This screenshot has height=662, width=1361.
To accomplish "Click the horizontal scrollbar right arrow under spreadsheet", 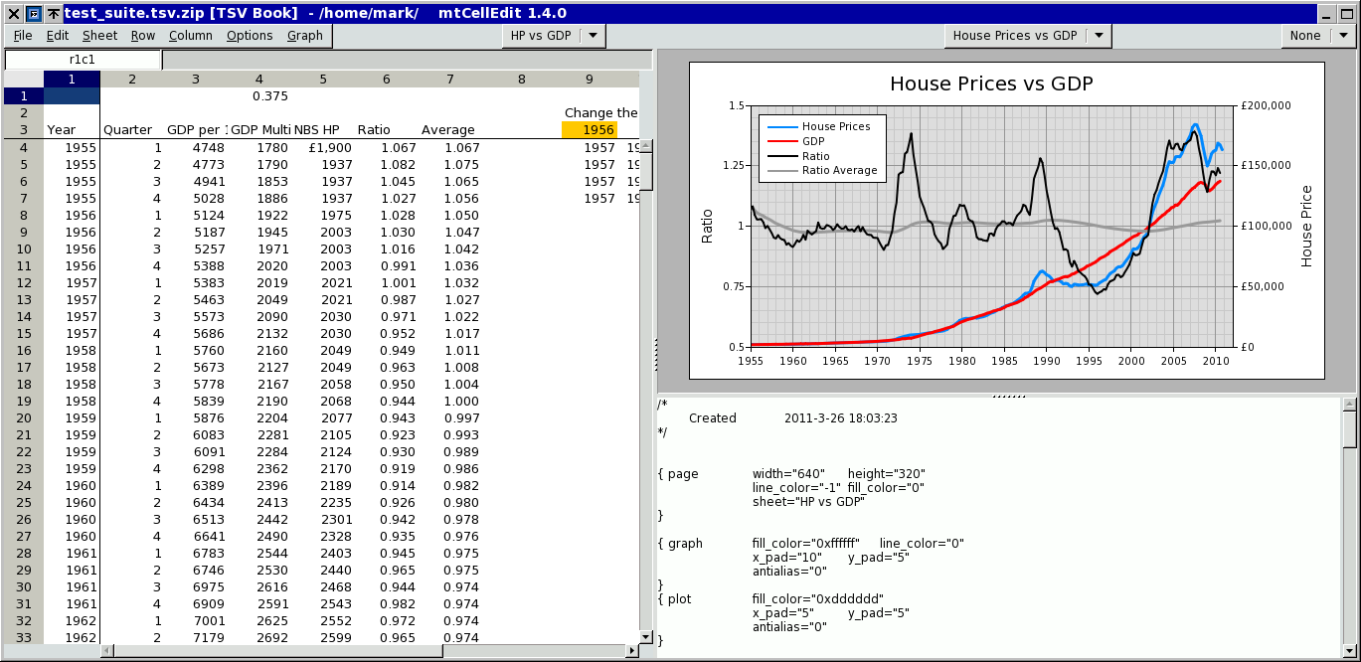I will pos(632,651).
